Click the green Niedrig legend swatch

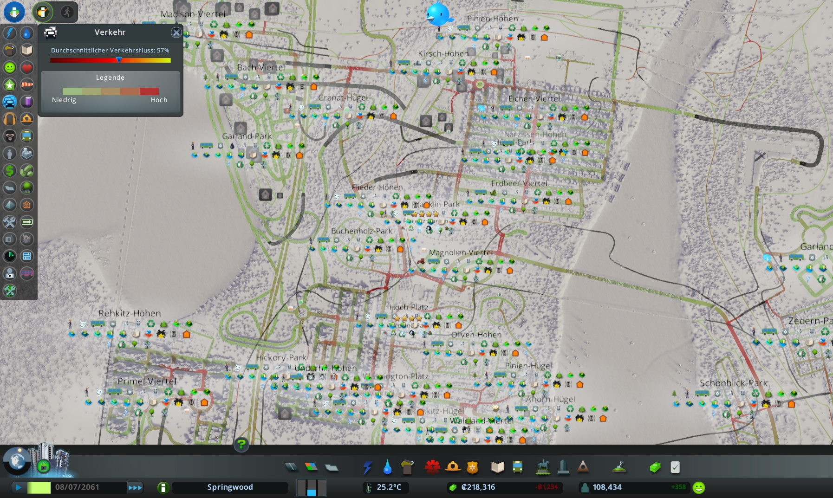pyautogui.click(x=72, y=91)
